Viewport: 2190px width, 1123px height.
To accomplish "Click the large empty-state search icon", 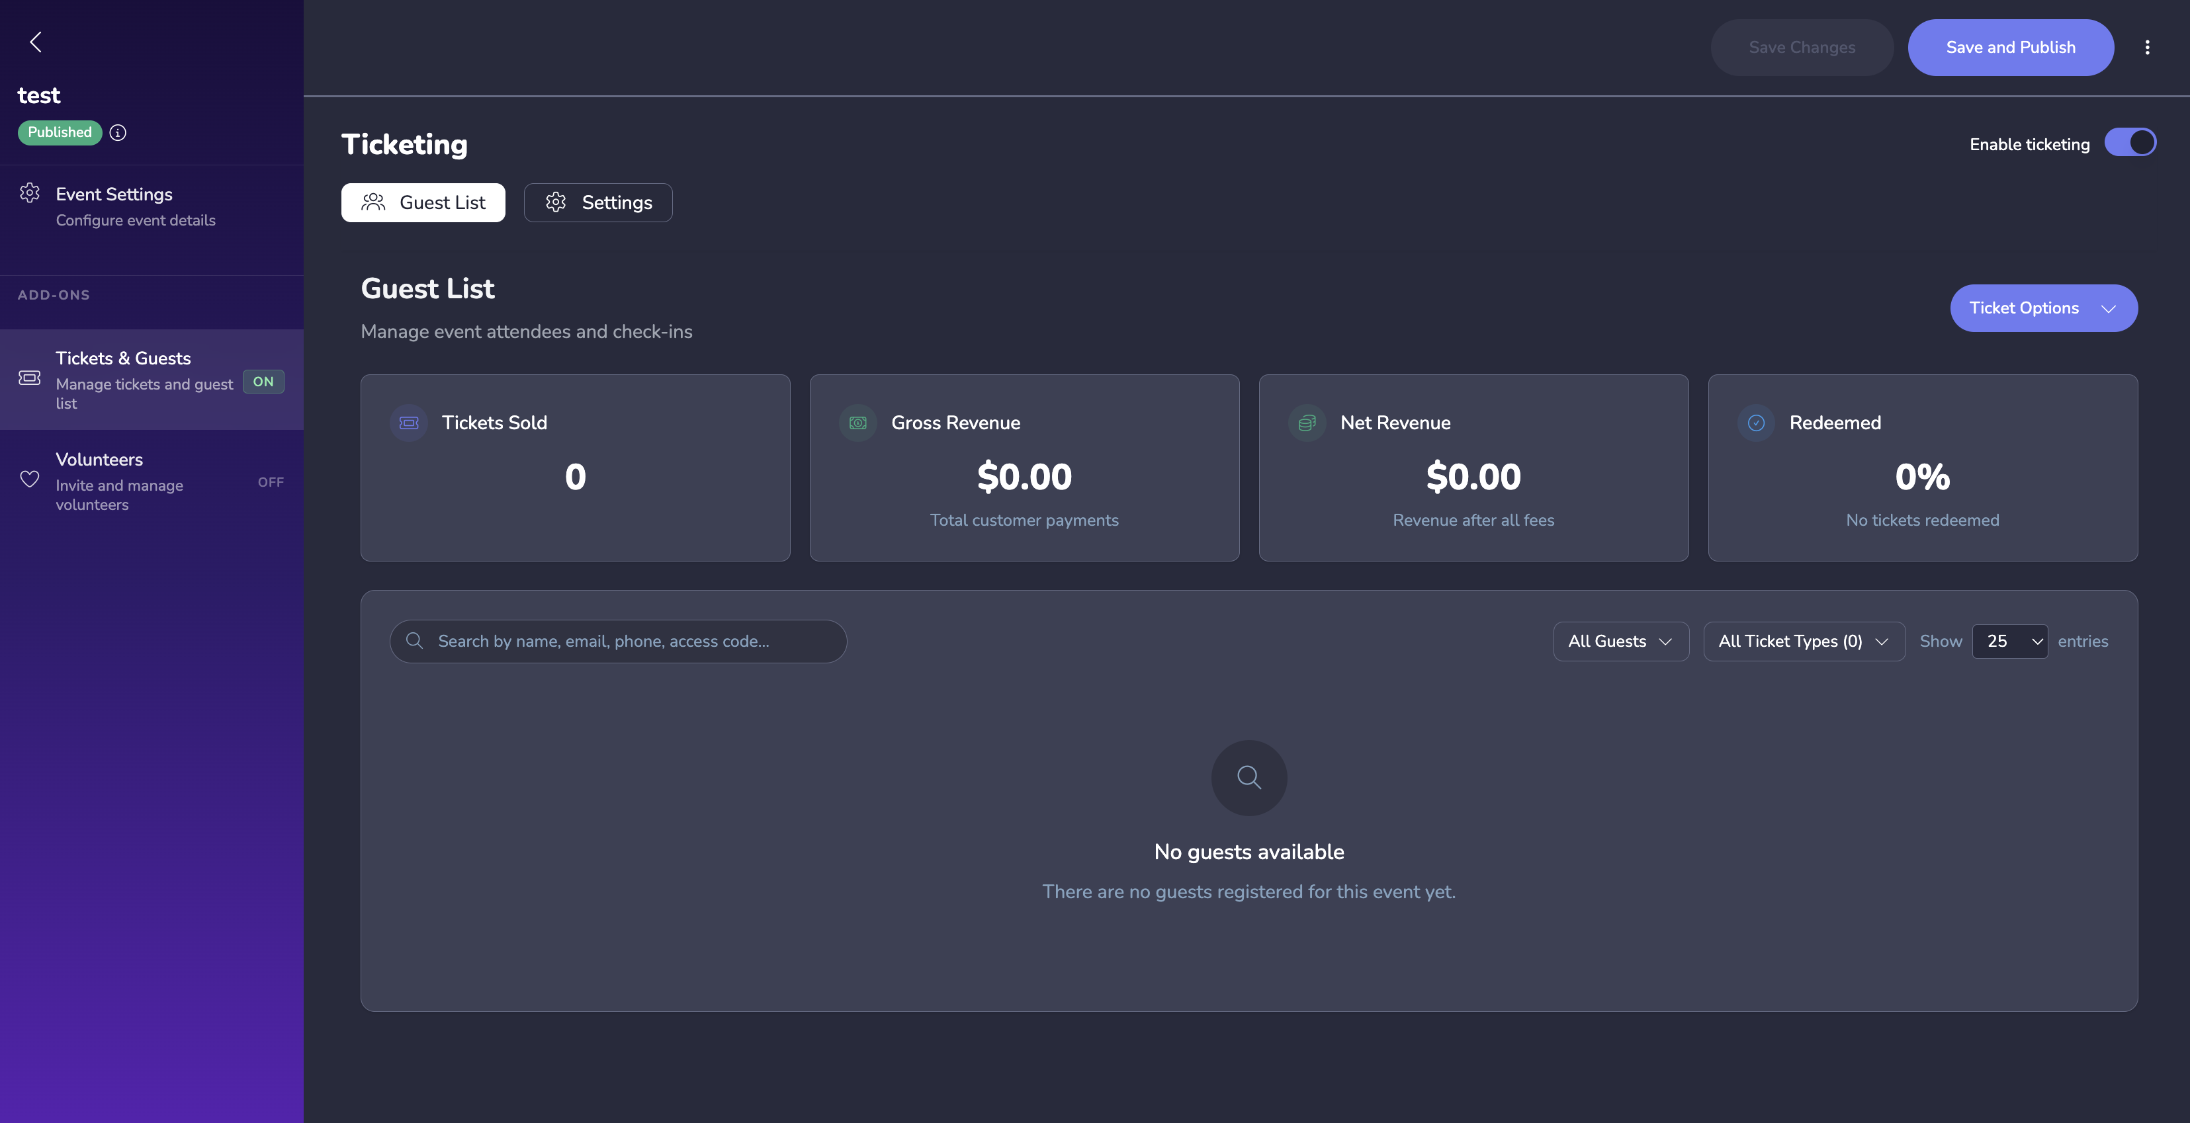I will 1249,777.
